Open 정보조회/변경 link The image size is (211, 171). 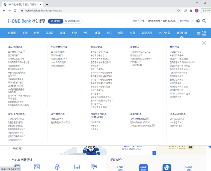click(x=57, y=119)
